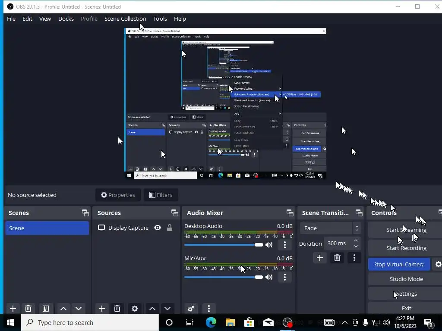442x331 pixels.
Task: Open Microsoft Store from taskbar
Action: coord(249,322)
